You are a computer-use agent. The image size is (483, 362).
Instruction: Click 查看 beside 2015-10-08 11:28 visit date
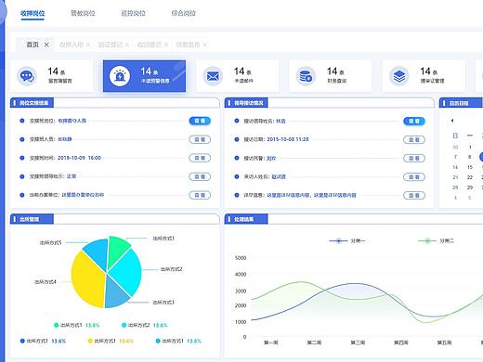(414, 140)
